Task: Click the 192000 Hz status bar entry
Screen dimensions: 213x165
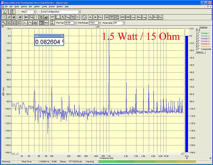Action: click(x=44, y=162)
